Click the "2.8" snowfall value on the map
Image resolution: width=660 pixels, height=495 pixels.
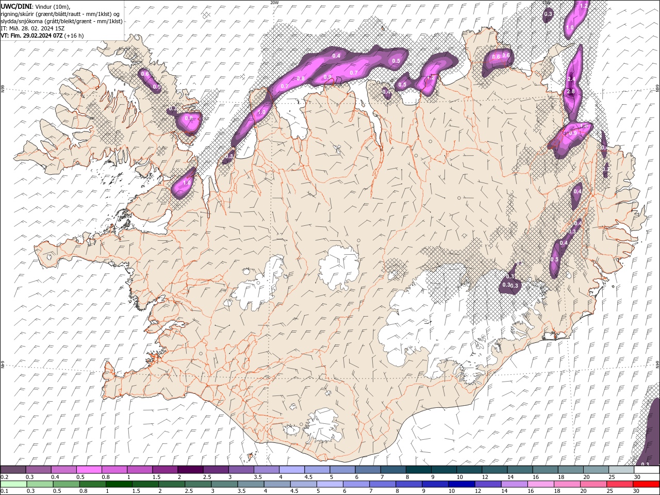pyautogui.click(x=570, y=91)
